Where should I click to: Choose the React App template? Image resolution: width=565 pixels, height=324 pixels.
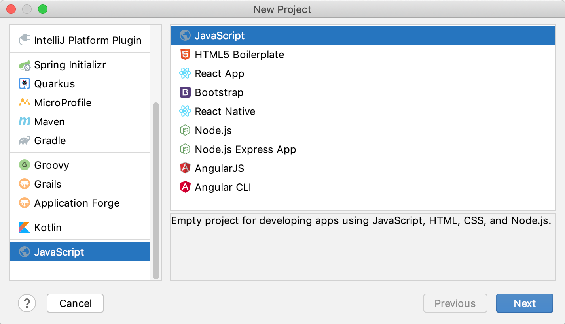[x=363, y=73]
